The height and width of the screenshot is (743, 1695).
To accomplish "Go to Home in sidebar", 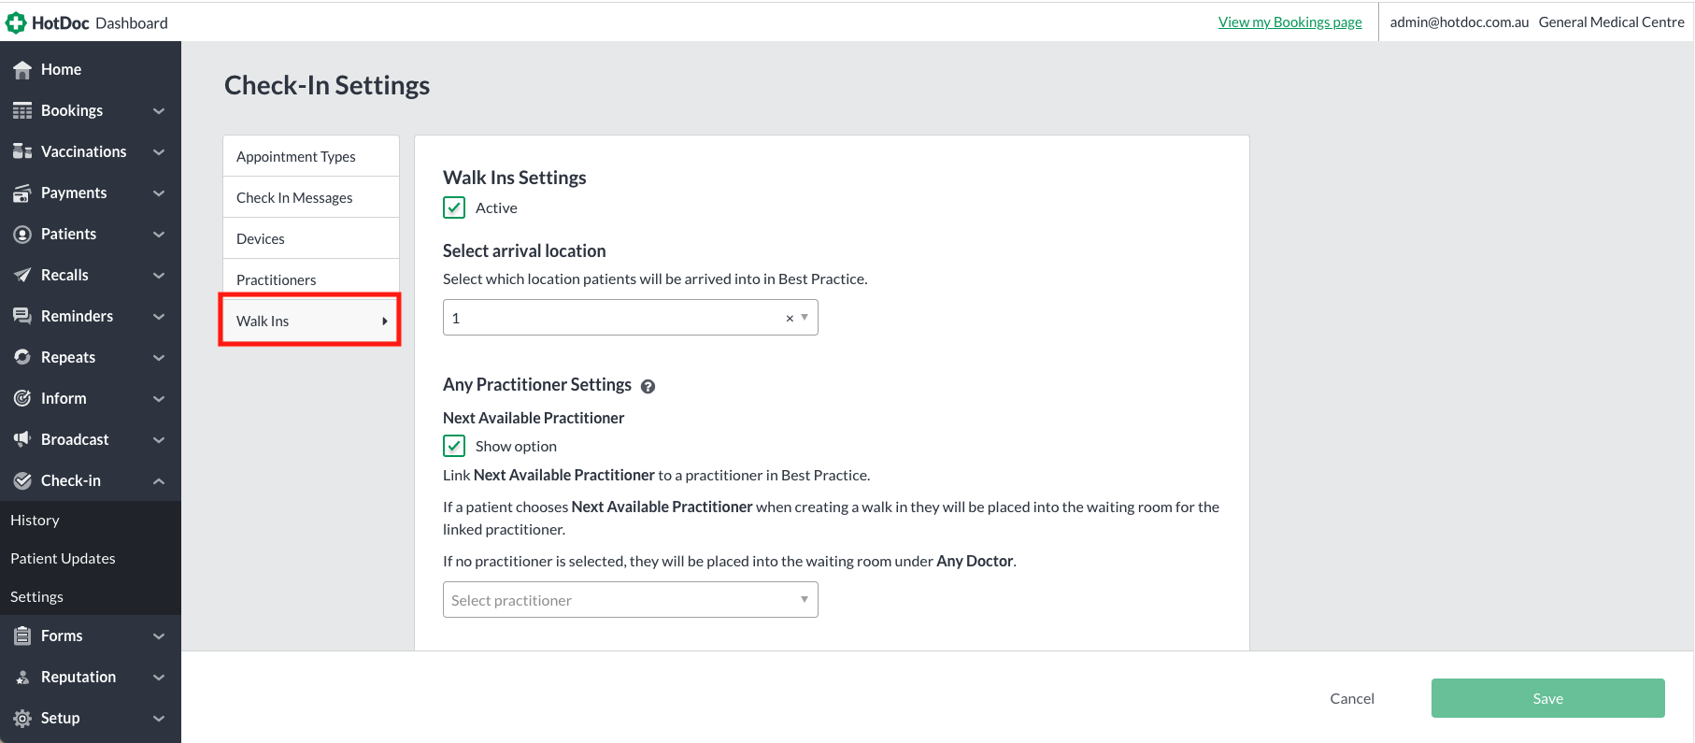I will point(91,69).
